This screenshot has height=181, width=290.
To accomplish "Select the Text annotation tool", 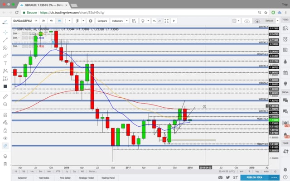I will [x=5, y=63].
